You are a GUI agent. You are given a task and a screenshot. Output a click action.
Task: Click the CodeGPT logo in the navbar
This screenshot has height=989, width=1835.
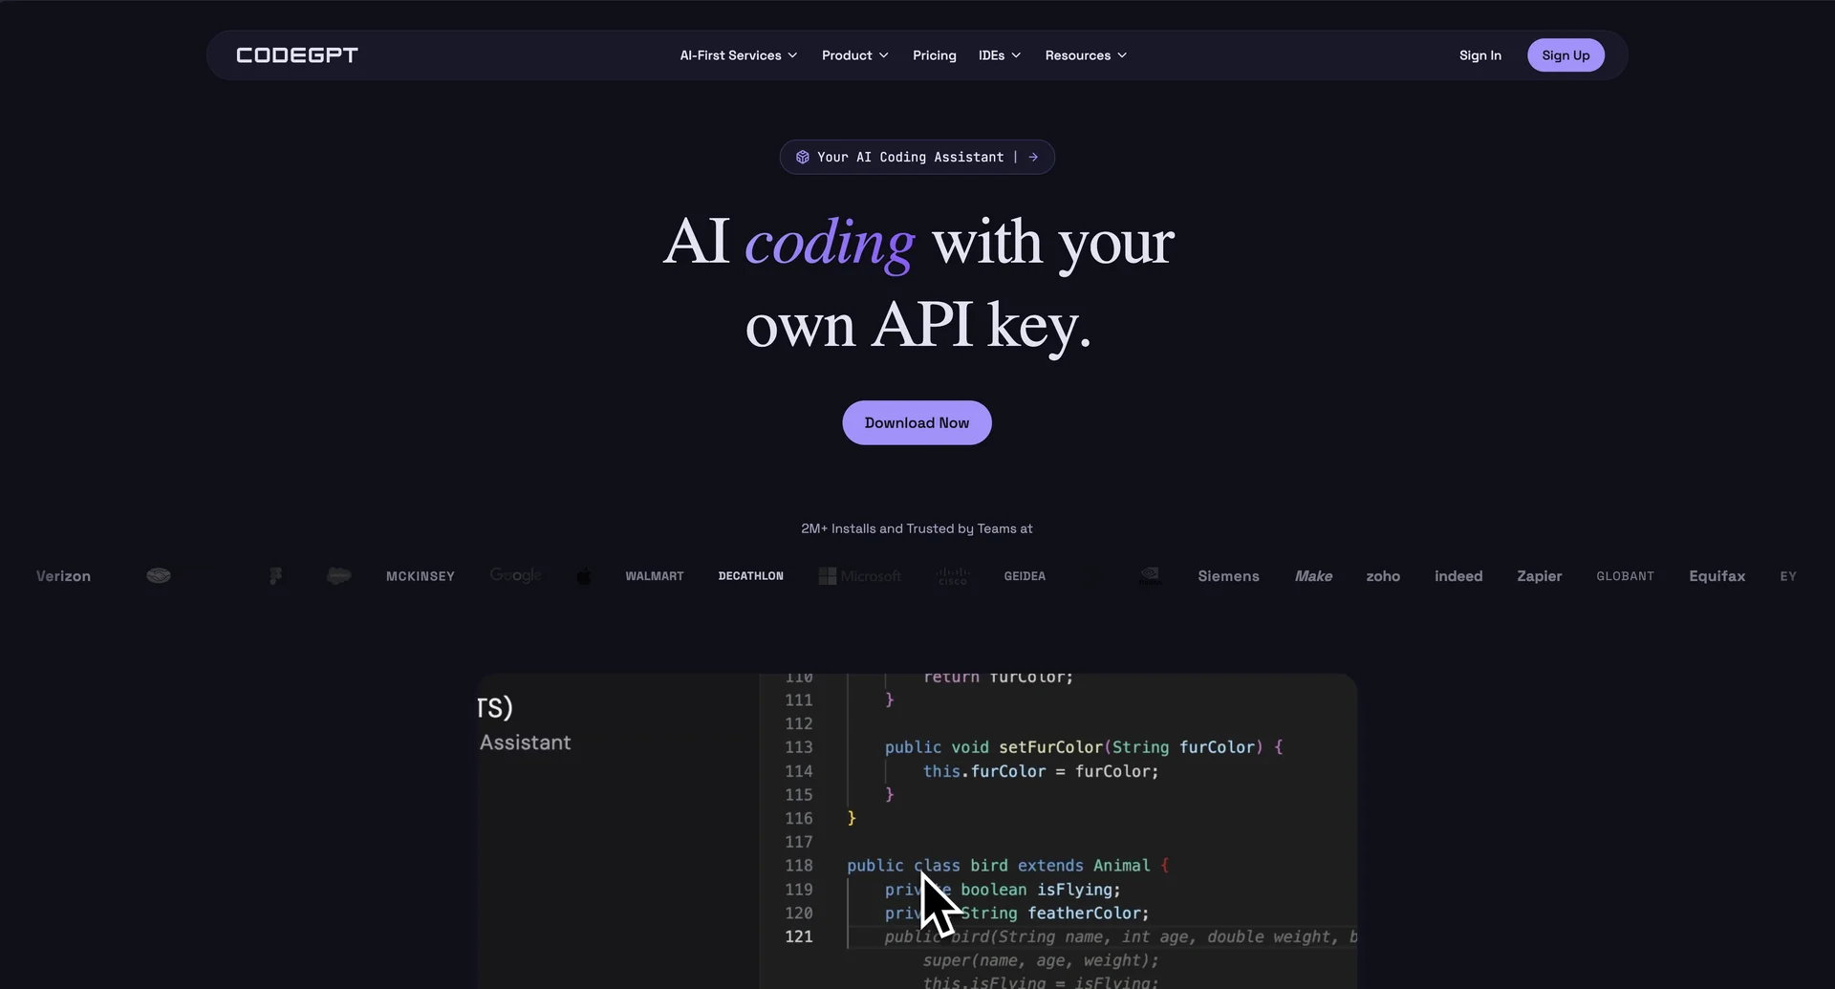click(x=296, y=55)
